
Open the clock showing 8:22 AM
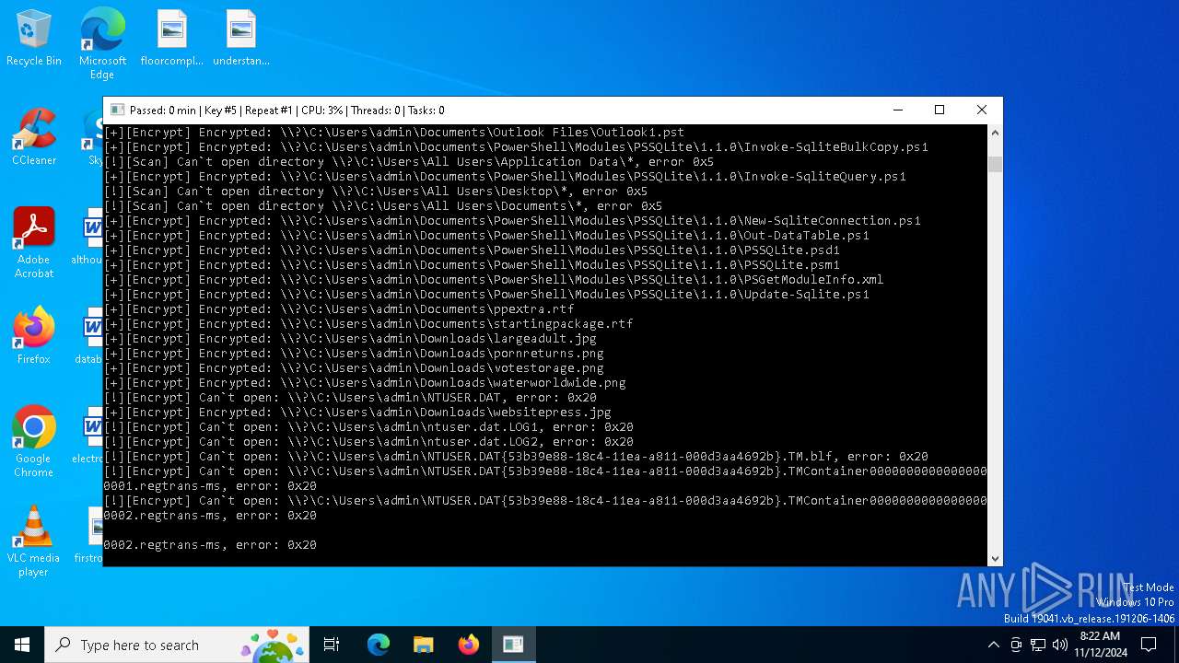coord(1100,645)
